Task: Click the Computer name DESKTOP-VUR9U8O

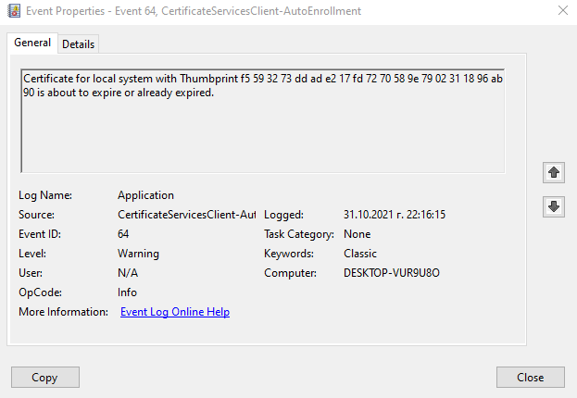Action: (392, 273)
